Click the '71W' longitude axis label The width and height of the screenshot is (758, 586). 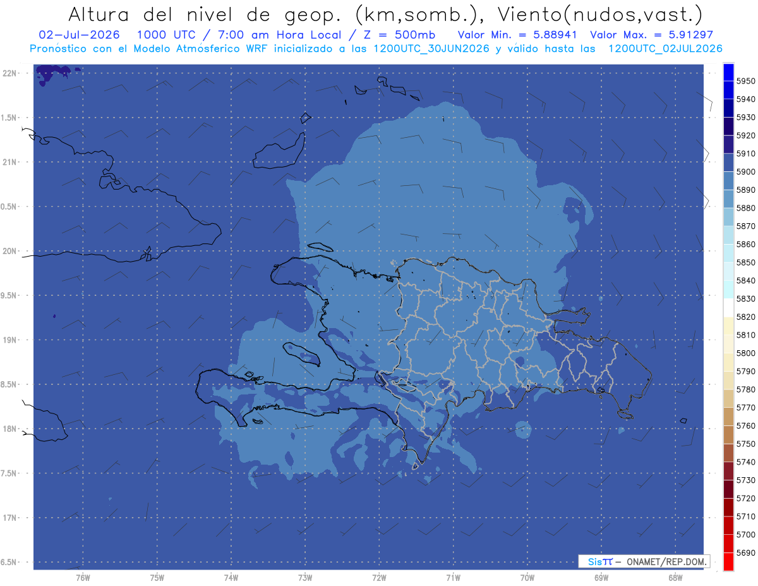[453, 578]
